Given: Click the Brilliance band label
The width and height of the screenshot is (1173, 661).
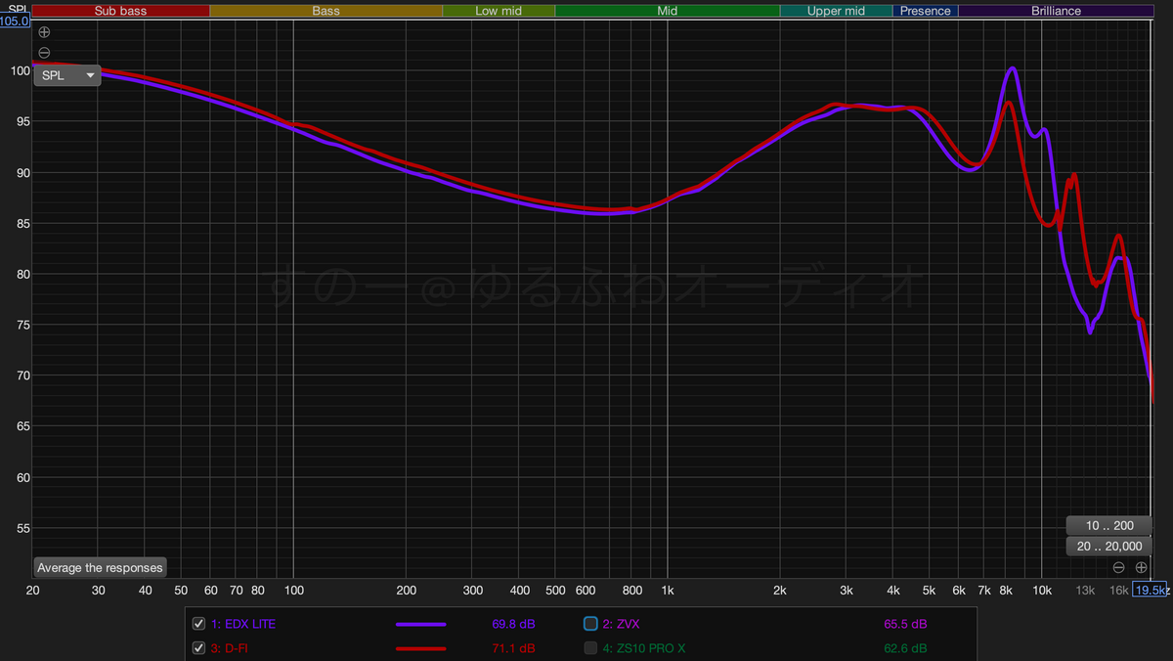Looking at the screenshot, I should click(1057, 11).
